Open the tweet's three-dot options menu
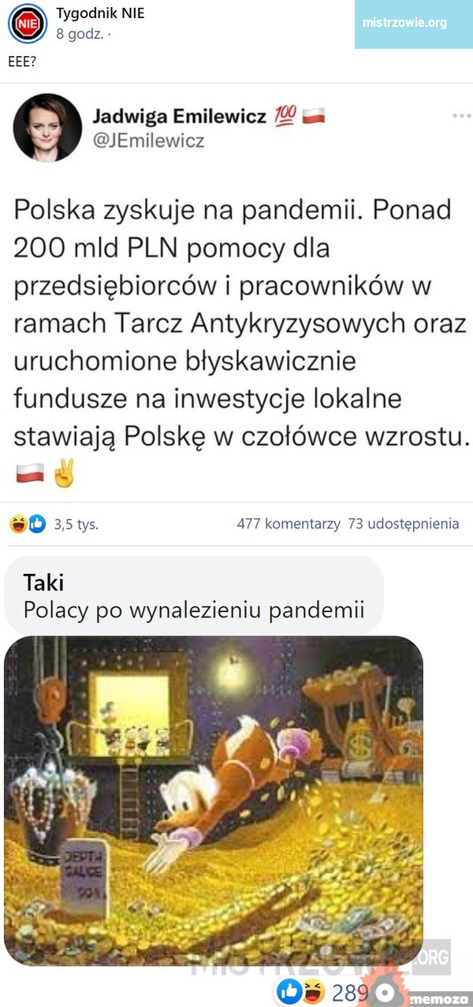The width and height of the screenshot is (473, 1007). tap(460, 116)
